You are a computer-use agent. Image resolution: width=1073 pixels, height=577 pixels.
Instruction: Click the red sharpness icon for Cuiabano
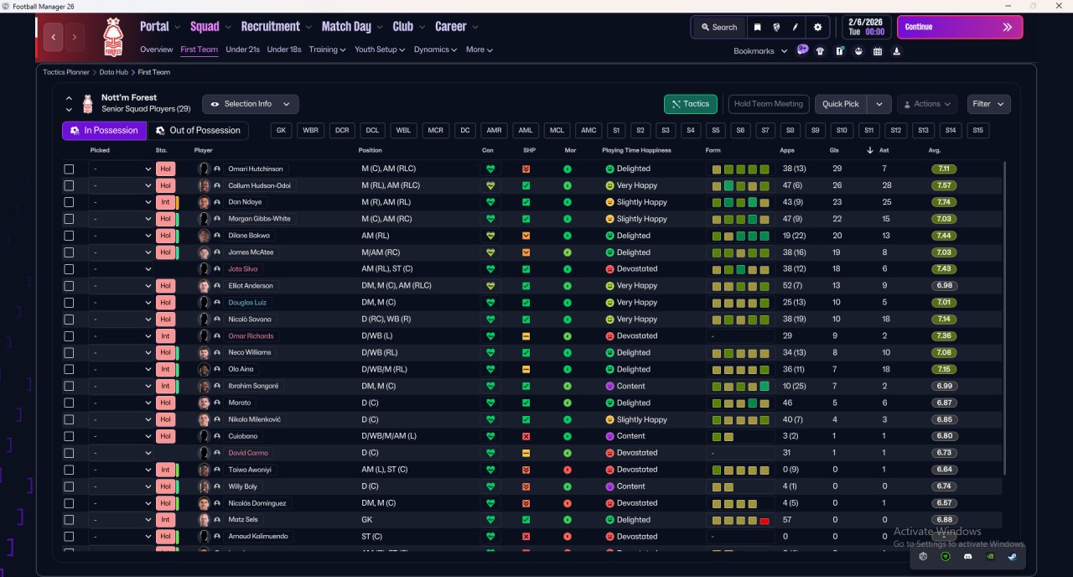click(x=526, y=436)
